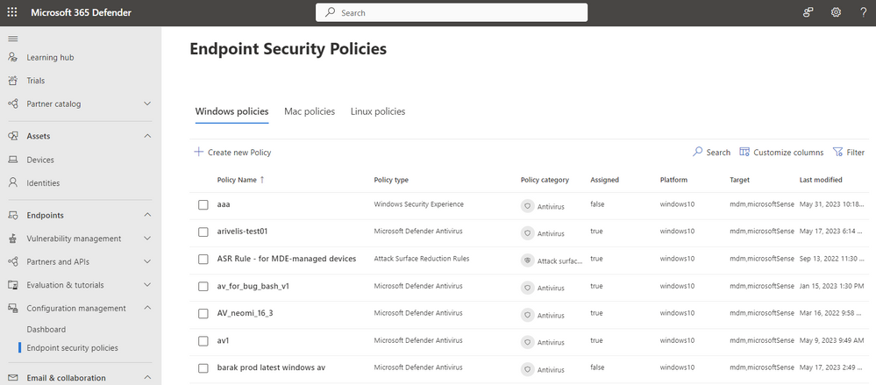Image resolution: width=876 pixels, height=385 pixels.
Task: Click the sort arrow next to Policy Name
Action: [x=262, y=180]
